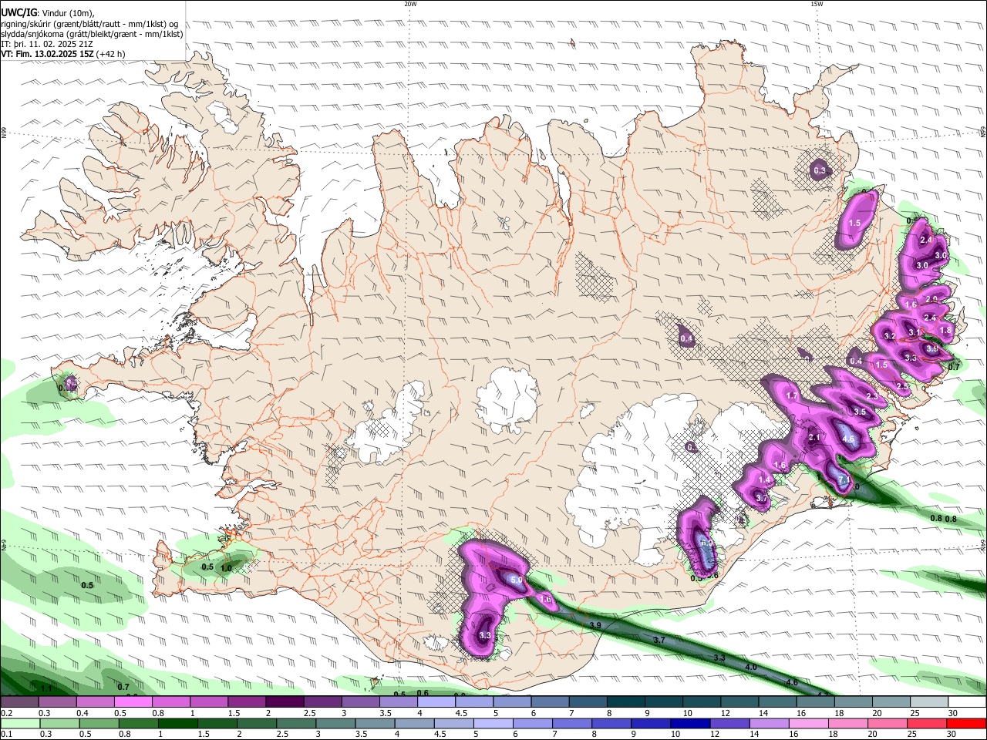Image resolution: width=987 pixels, height=740 pixels.
Task: Click the init time line 'IT: þri. 11. 02. 2025 21Z'
Action: [x=48, y=44]
